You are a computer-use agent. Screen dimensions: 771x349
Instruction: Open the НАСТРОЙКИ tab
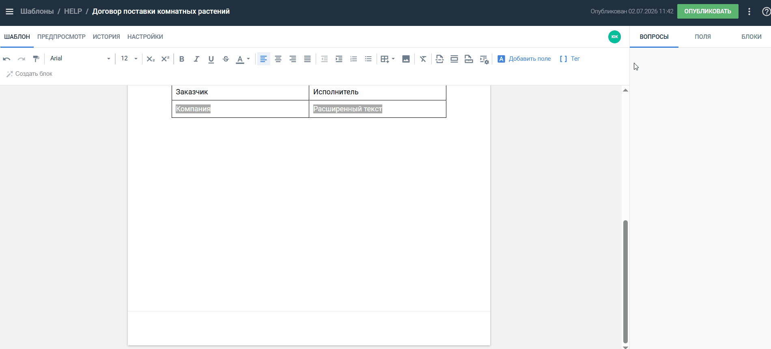pyautogui.click(x=145, y=37)
